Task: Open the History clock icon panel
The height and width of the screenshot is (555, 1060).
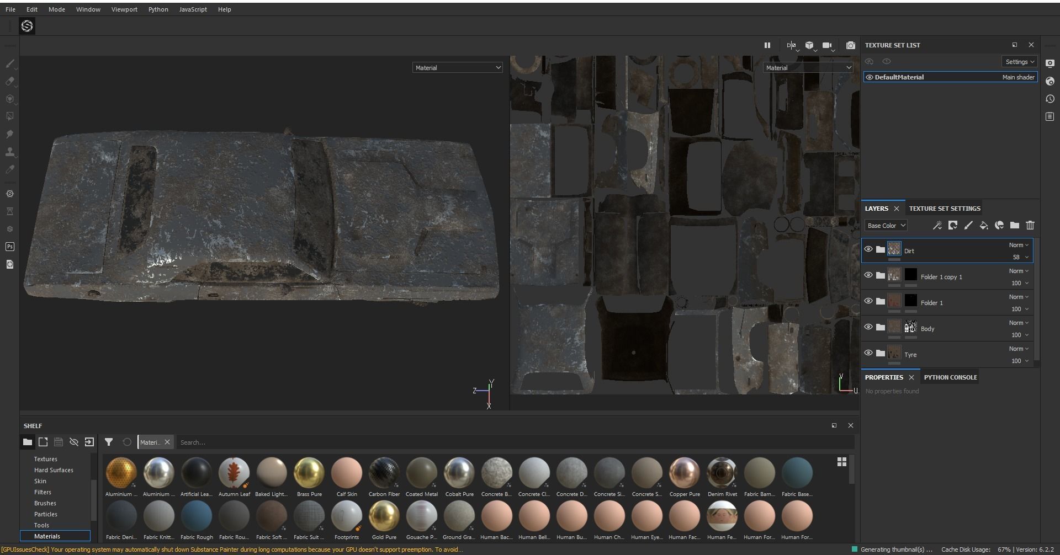Action: (x=1050, y=99)
